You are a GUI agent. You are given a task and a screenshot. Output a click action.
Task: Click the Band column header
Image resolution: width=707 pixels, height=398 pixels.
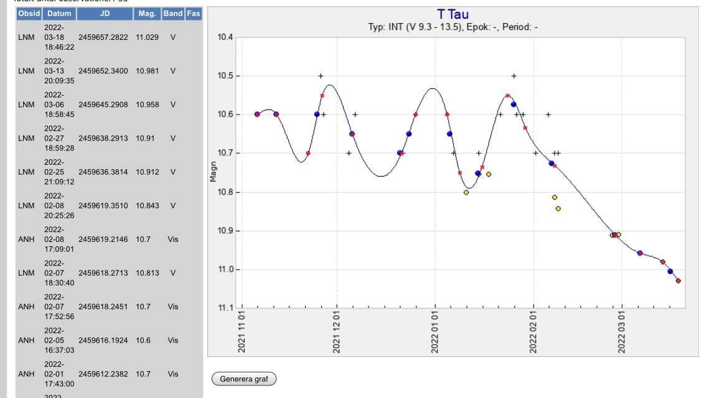(x=173, y=13)
